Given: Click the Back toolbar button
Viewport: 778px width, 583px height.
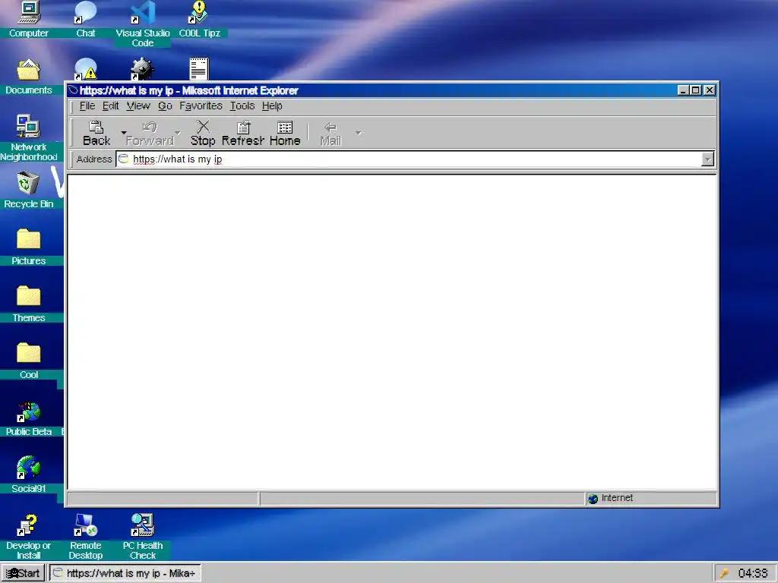Looking at the screenshot, I should pos(96,134).
